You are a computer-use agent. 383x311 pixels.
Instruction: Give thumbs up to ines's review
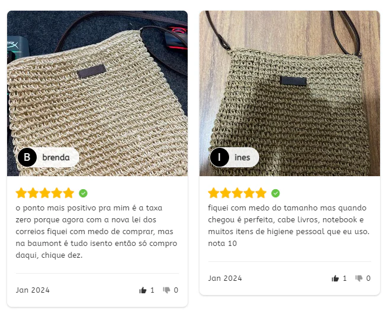(335, 278)
